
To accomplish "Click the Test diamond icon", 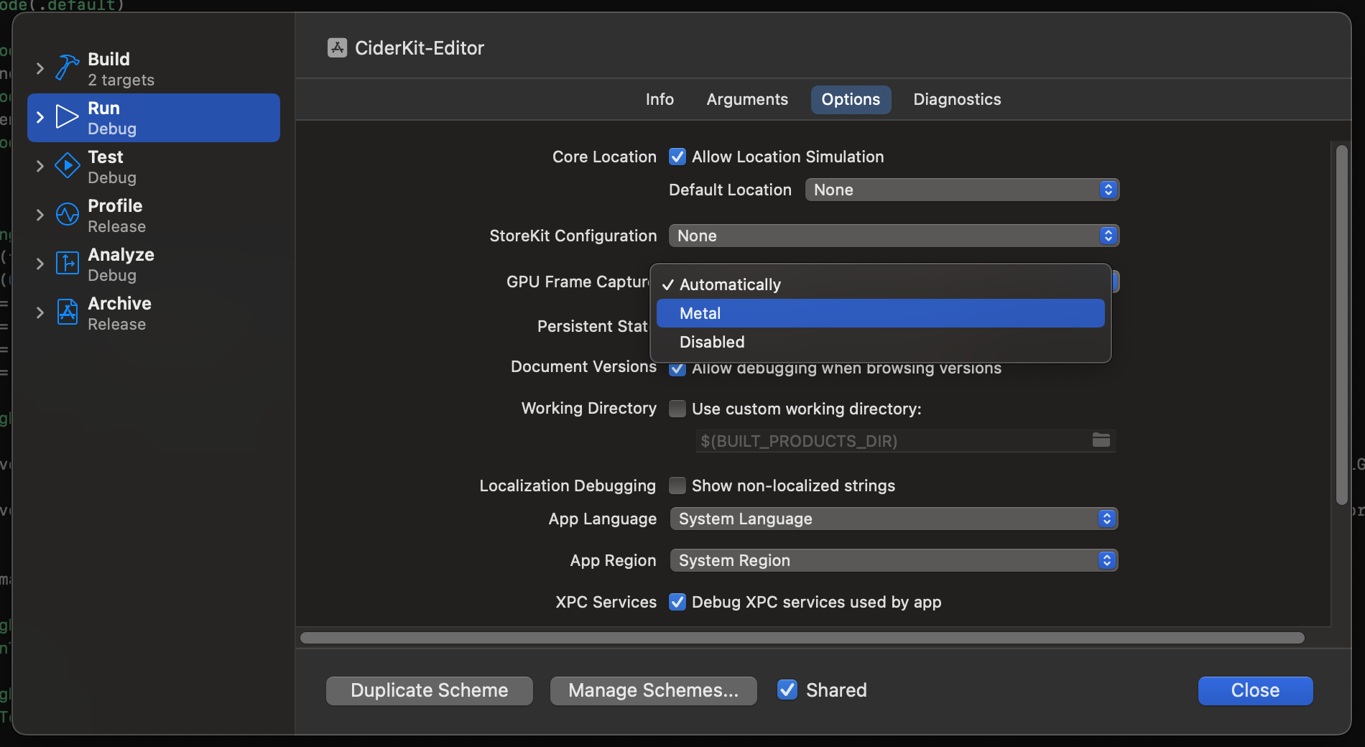I will pos(68,166).
